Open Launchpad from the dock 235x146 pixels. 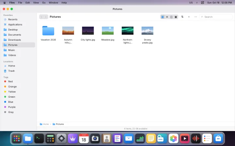(17, 139)
